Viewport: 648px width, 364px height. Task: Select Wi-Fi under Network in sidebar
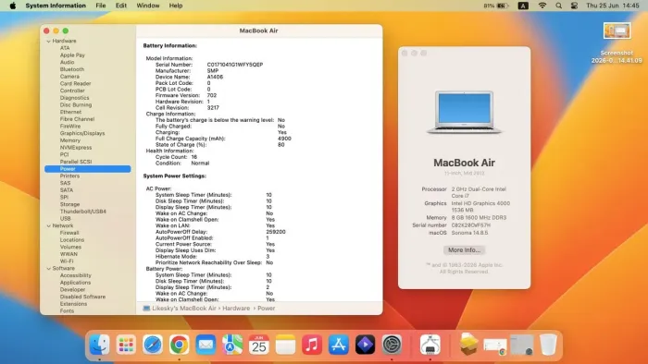tap(67, 261)
